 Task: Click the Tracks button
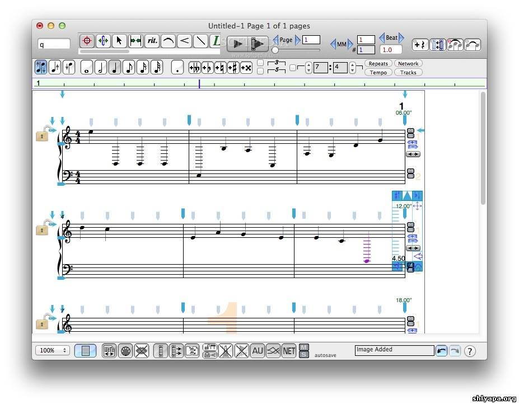click(408, 72)
